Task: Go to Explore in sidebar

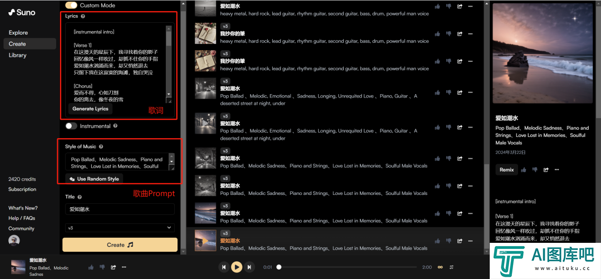Action: click(x=18, y=33)
